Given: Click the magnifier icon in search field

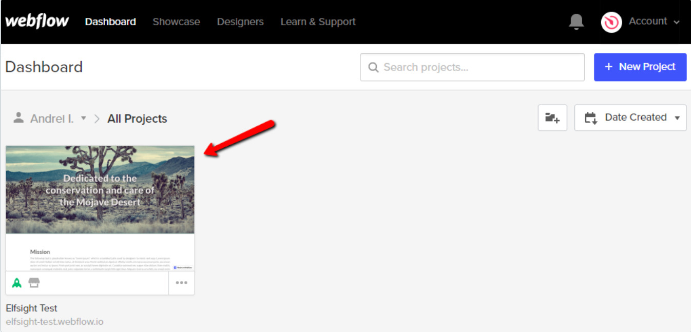Looking at the screenshot, I should pyautogui.click(x=373, y=67).
